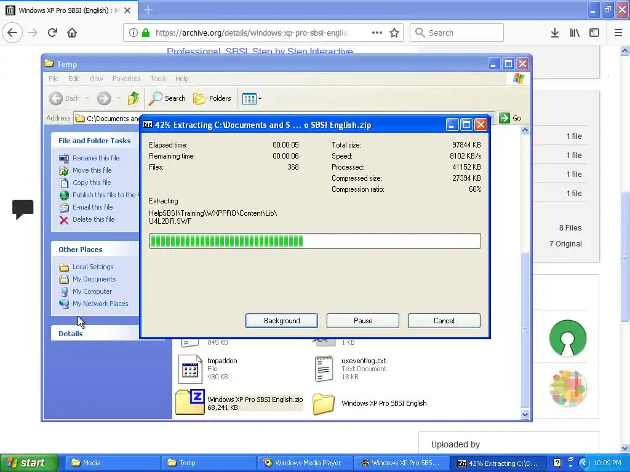The width and height of the screenshot is (630, 472).
Task: Click Delete this file task
Action: pos(94,219)
